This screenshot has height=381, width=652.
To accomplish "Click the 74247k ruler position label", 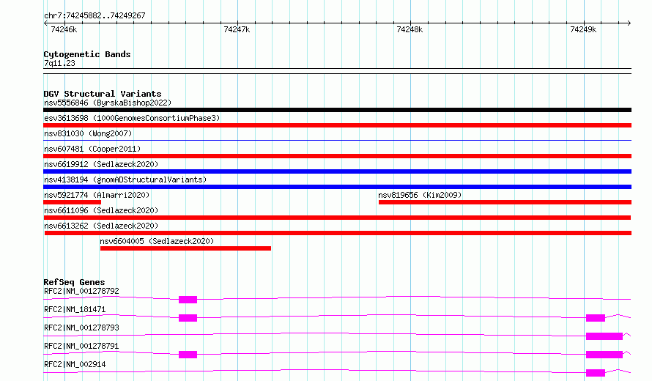I will 237,29.
